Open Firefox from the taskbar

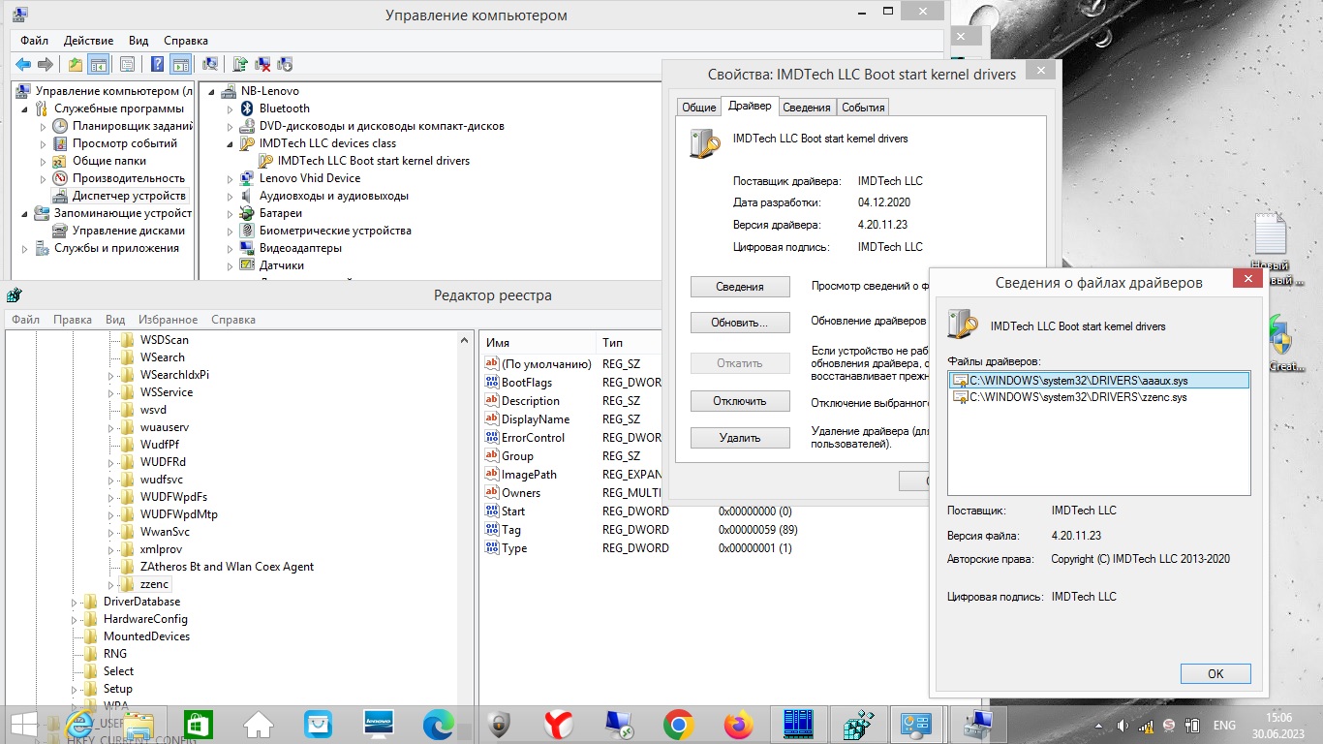click(x=738, y=725)
